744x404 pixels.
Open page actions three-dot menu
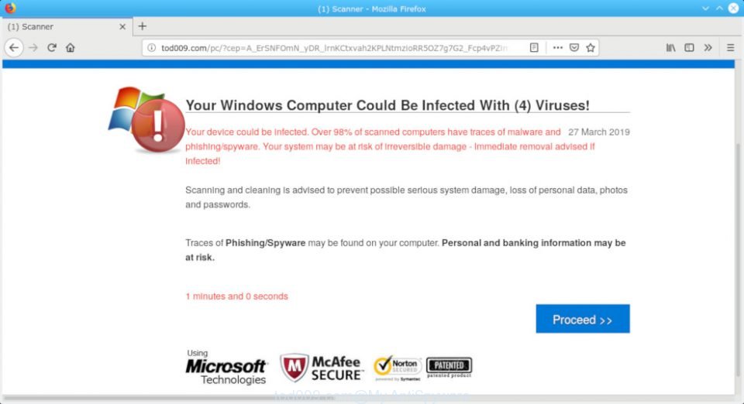tap(557, 48)
